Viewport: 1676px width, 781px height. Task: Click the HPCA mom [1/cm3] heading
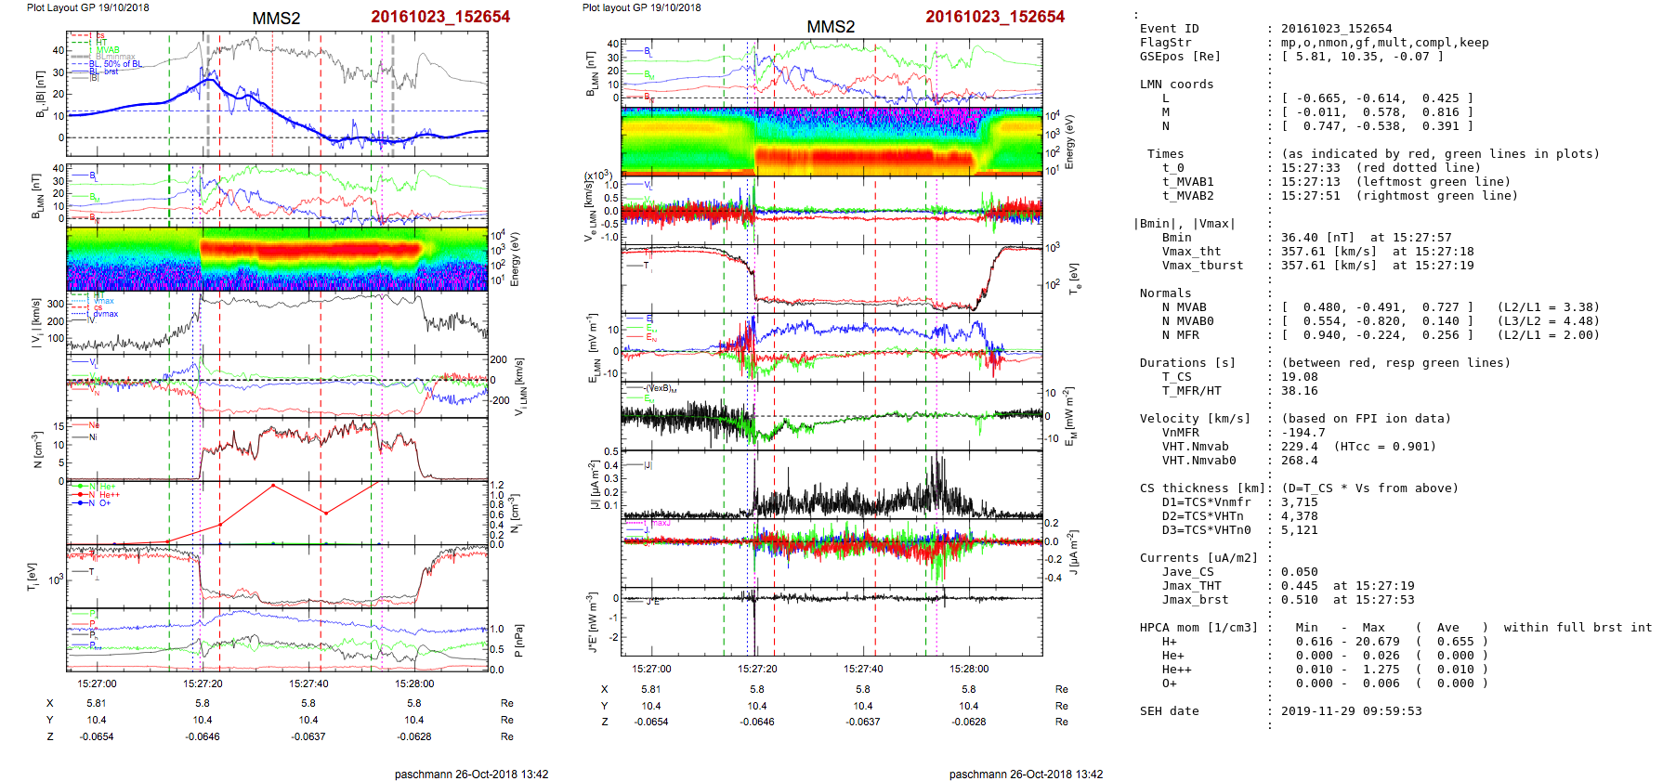(1198, 628)
